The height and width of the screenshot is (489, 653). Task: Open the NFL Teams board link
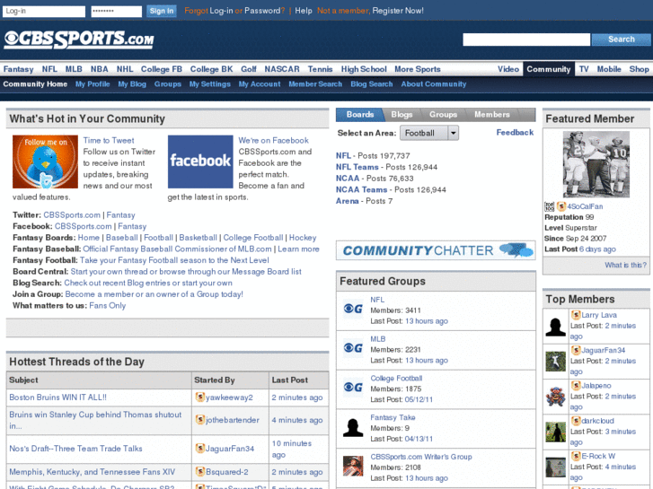[x=357, y=167]
